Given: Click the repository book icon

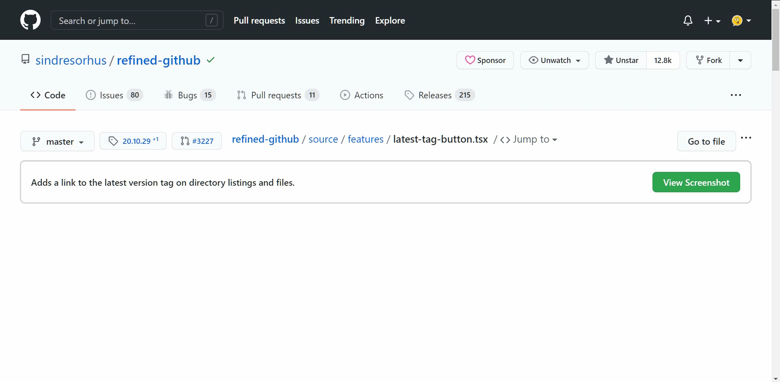Looking at the screenshot, I should click(26, 60).
